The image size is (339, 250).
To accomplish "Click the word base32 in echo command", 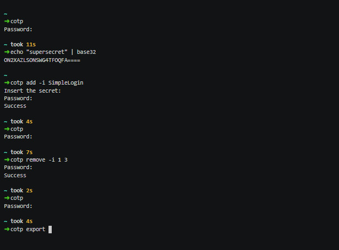I will pos(86,52).
